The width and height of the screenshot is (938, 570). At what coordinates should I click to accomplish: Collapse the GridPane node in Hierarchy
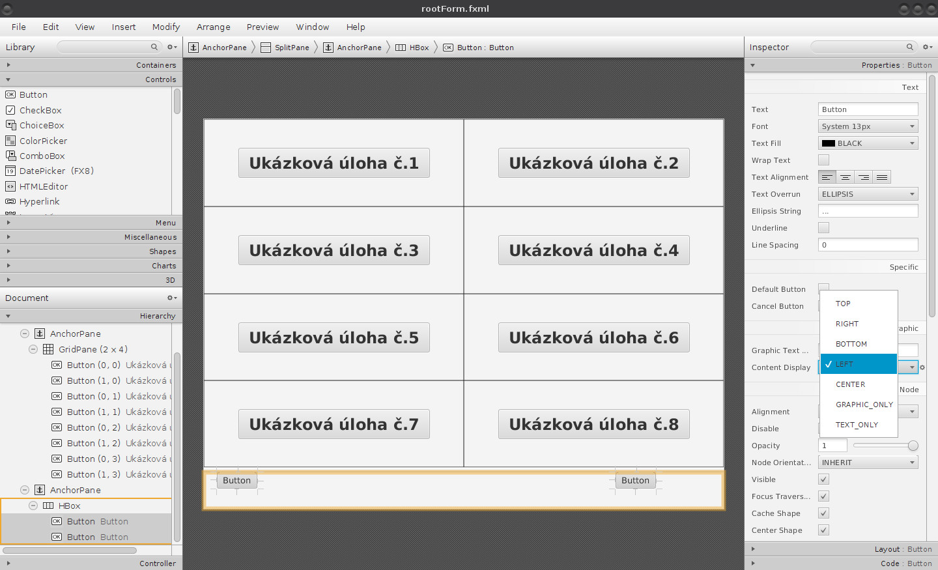coord(33,349)
